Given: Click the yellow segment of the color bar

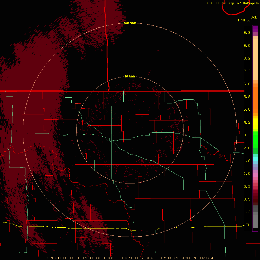Looking at the screenshot, I should pyautogui.click(x=255, y=124).
